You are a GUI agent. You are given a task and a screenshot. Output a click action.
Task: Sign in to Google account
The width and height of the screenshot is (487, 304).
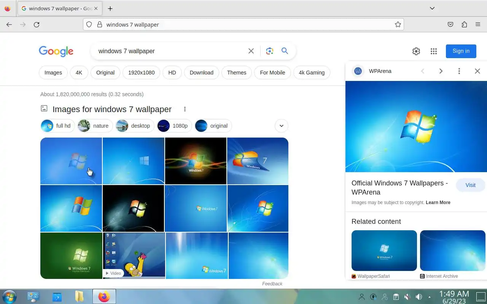[461, 51]
